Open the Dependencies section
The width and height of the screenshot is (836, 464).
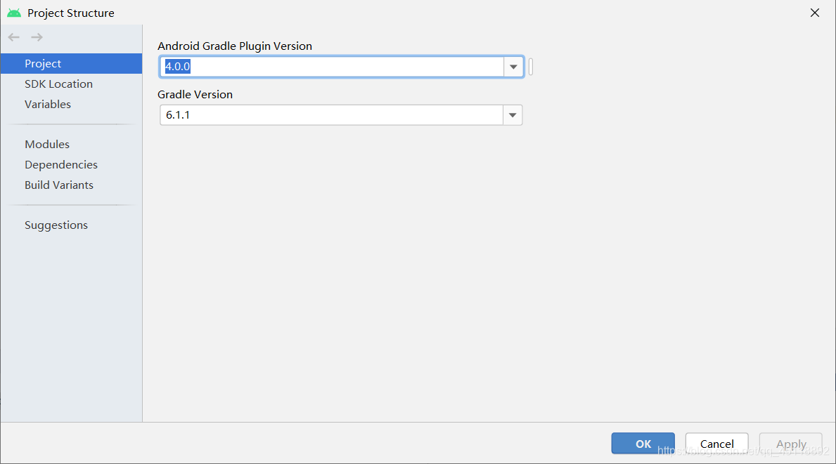(x=61, y=164)
